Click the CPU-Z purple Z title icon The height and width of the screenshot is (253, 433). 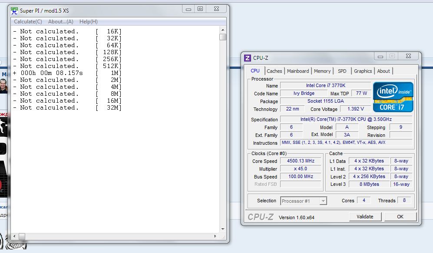pyautogui.click(x=248, y=58)
